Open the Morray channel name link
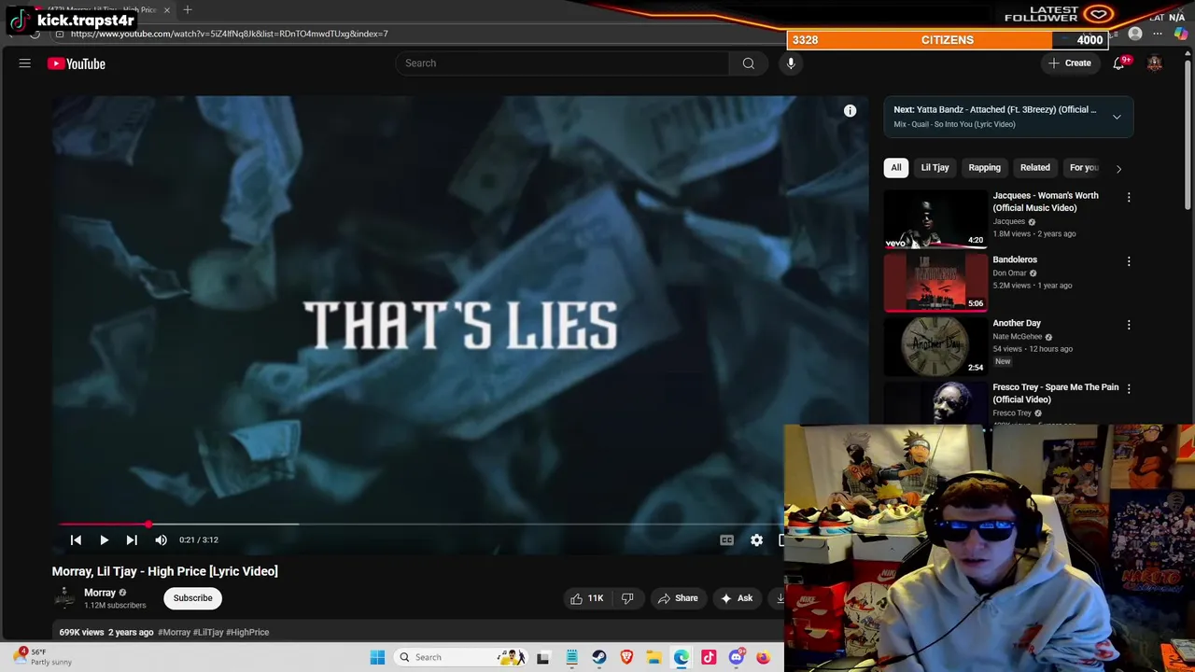Viewport: 1195px width, 672px height. point(100,593)
